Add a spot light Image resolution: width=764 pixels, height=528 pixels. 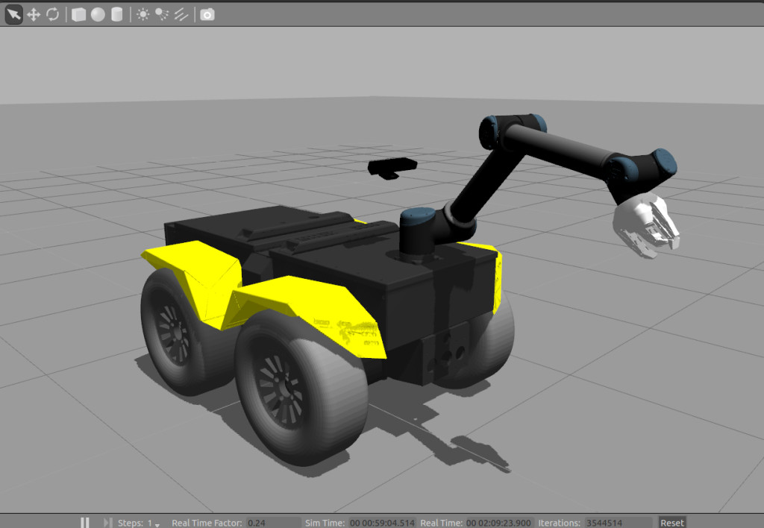click(x=161, y=14)
